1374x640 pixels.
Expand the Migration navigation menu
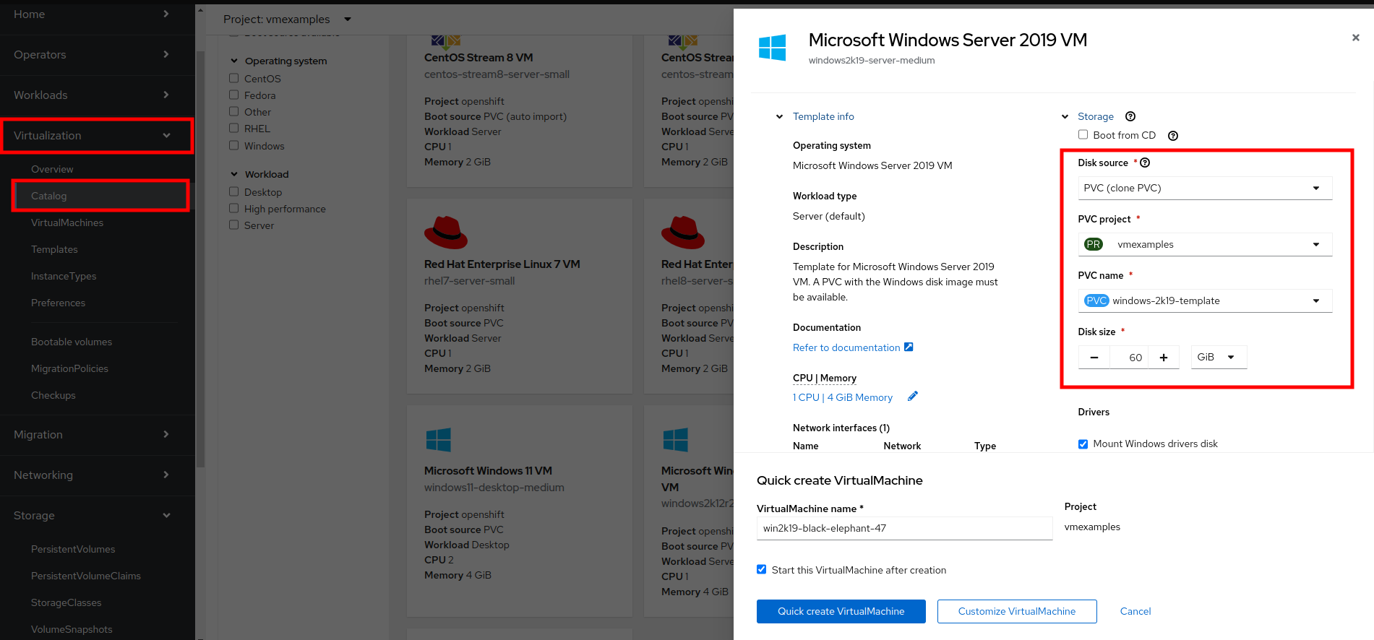point(97,435)
